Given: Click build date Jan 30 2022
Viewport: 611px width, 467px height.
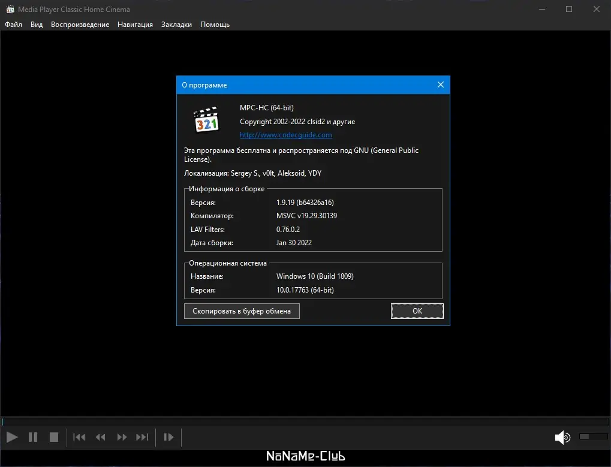Looking at the screenshot, I should 294,243.
